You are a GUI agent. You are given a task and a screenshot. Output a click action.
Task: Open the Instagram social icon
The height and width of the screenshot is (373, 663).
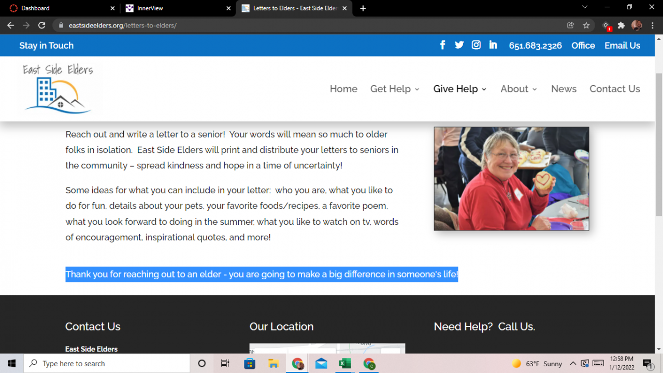476,45
